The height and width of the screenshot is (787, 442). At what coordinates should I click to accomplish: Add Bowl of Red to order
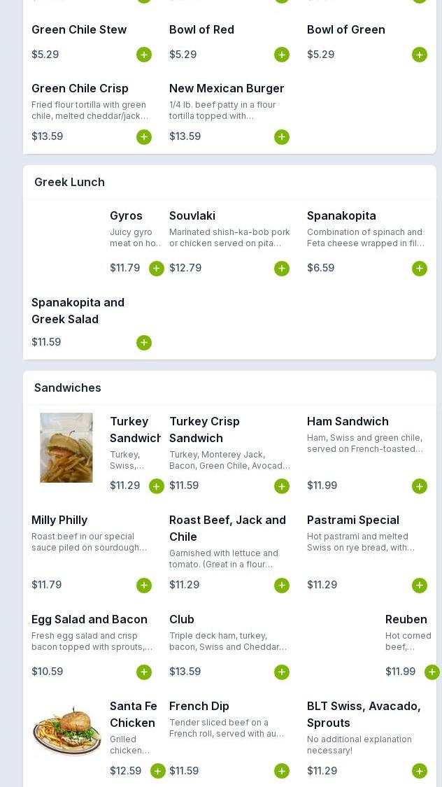click(282, 55)
